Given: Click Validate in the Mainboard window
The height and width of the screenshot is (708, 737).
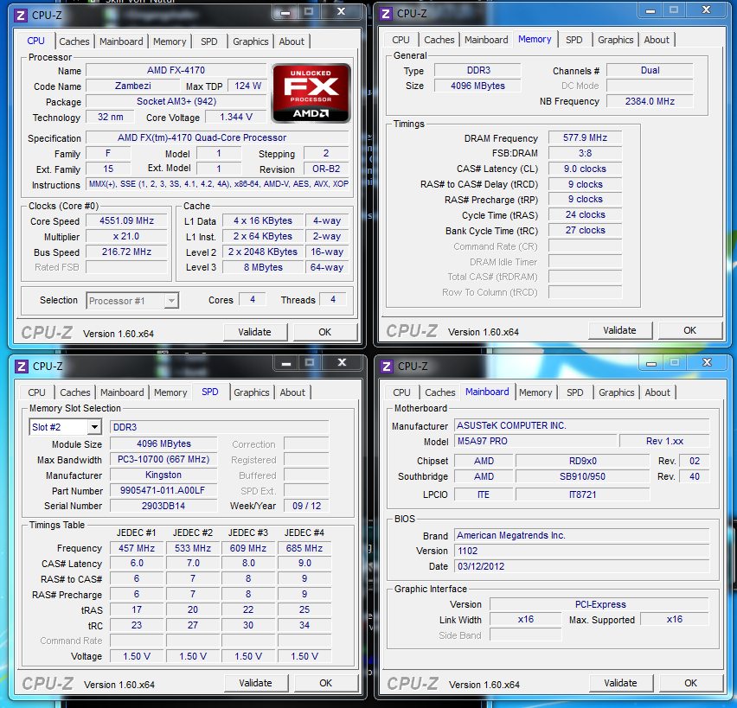Looking at the screenshot, I should 620,683.
